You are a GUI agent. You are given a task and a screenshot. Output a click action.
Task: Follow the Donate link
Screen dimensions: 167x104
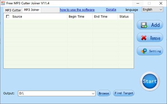pos(111,9)
